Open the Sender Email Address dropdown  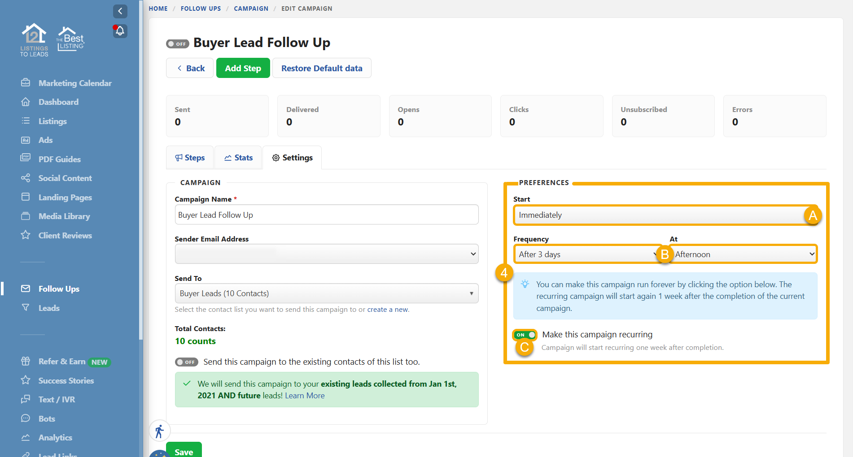(326, 254)
